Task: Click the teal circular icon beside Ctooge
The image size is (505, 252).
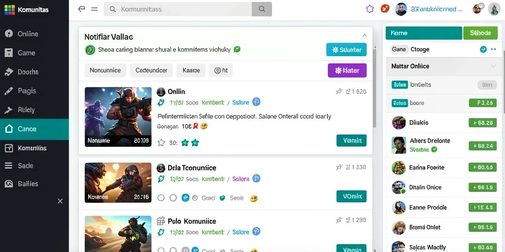Action: [483, 49]
